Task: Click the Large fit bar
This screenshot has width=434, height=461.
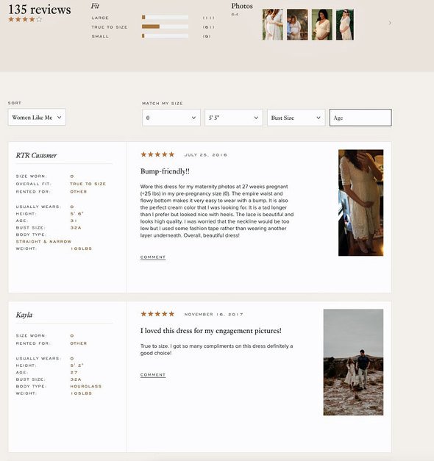Action: (165, 18)
